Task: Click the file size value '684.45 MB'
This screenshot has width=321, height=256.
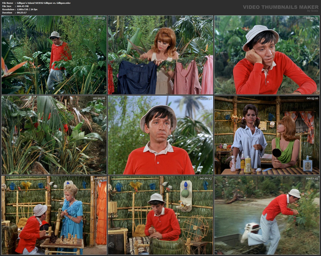Action: tap(23, 6)
